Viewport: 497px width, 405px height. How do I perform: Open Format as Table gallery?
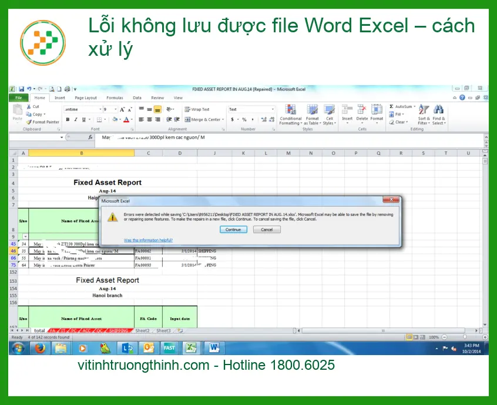coord(312,114)
